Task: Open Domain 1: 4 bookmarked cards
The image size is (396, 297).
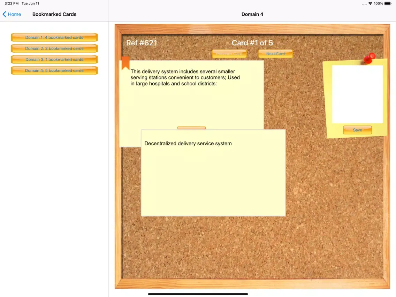Action: coord(54,37)
